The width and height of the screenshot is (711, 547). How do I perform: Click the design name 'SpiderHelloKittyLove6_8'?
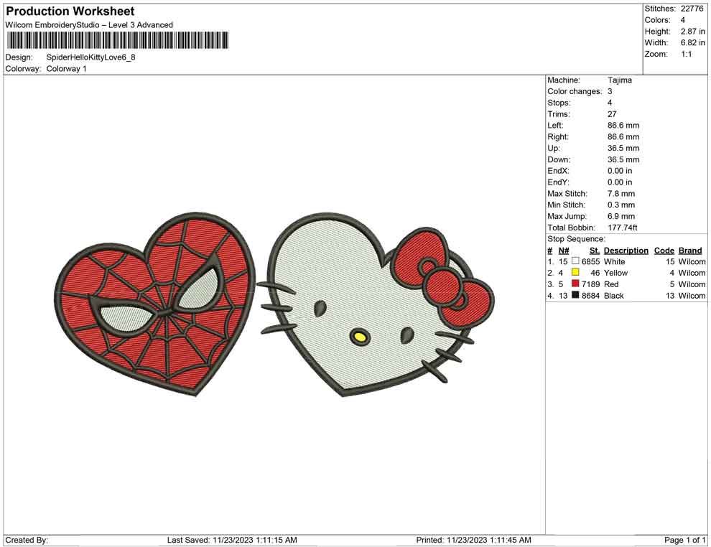point(90,57)
